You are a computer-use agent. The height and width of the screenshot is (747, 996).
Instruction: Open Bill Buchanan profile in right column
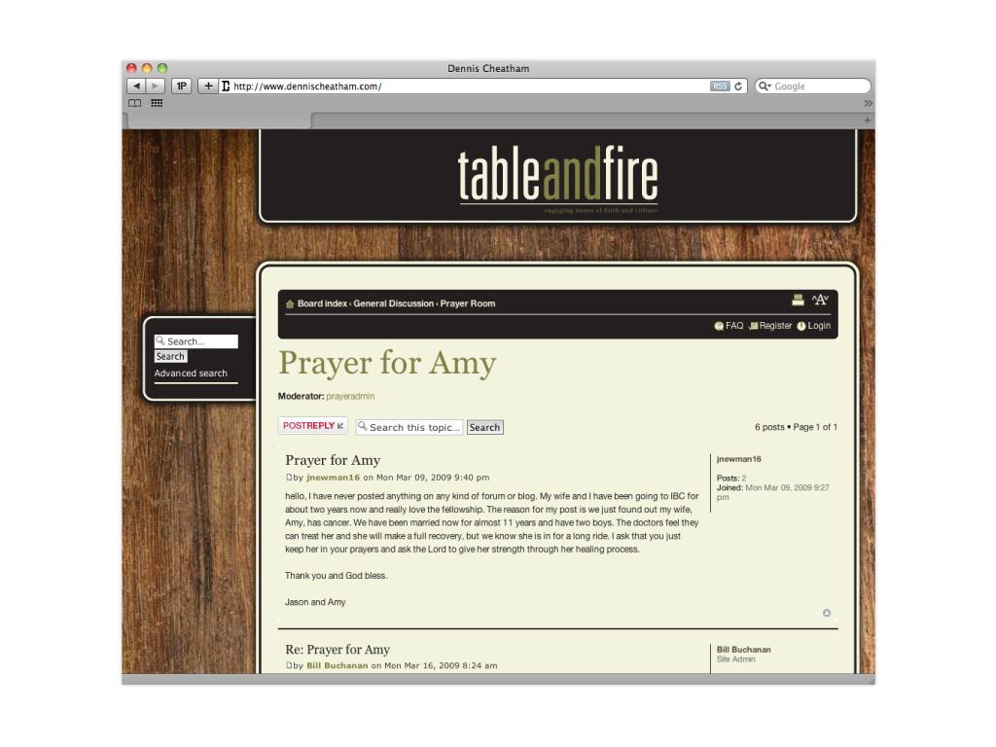743,650
